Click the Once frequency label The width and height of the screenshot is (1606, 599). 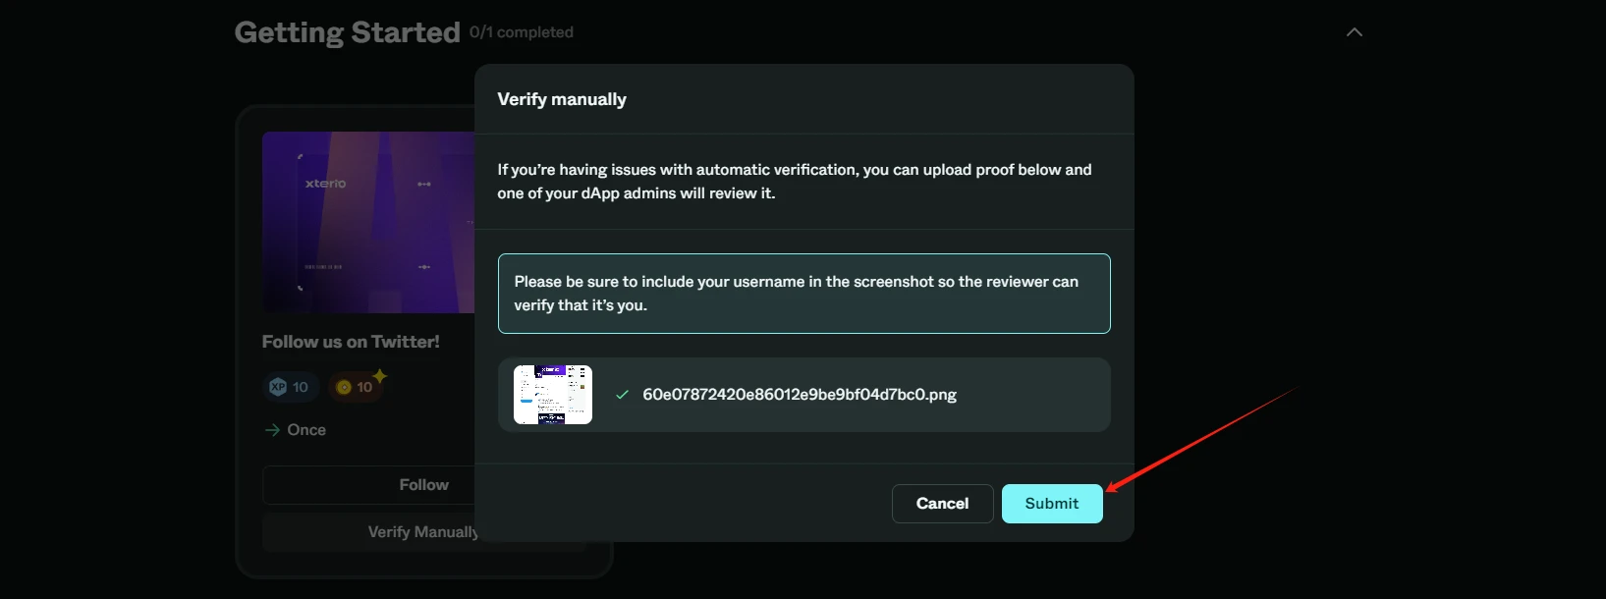click(x=306, y=430)
